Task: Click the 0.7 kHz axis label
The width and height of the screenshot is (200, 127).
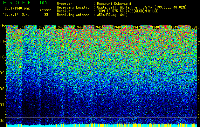Action: click(3, 105)
